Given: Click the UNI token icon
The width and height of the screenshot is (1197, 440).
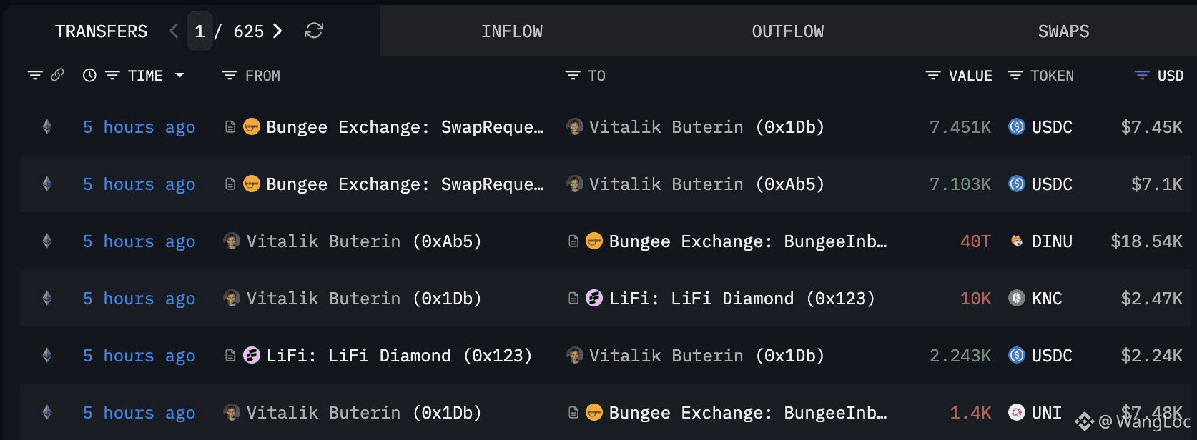Looking at the screenshot, I should pos(1016,413).
